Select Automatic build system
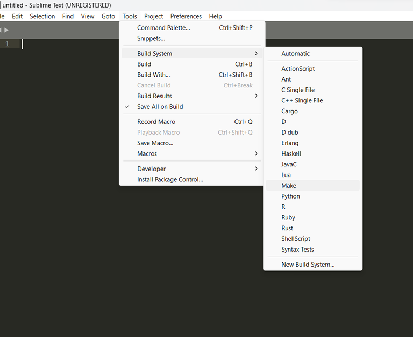This screenshot has height=337, width=413. tap(312, 53)
